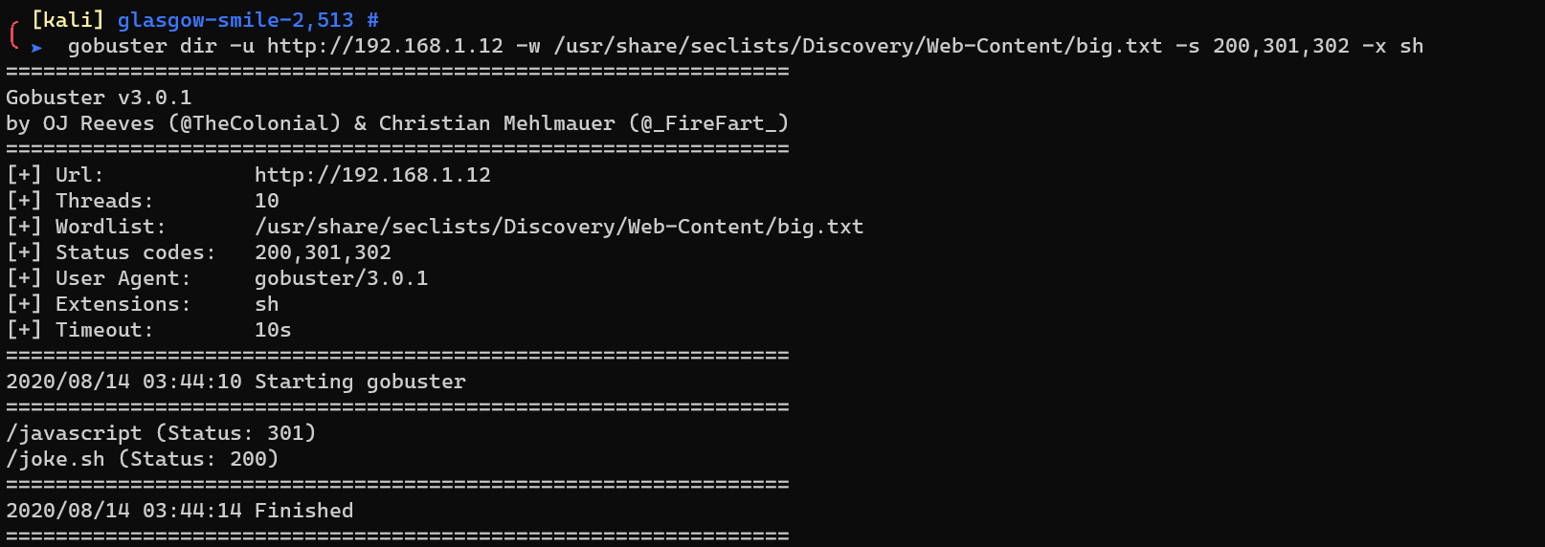Viewport: 1545px width, 547px height.
Task: Click the Status codes value 200,301,302
Action: click(x=323, y=252)
